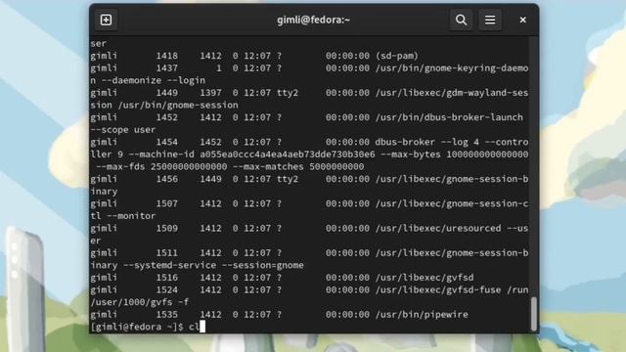Click the "ser" text on first line
626x352 pixels.
click(x=99, y=43)
